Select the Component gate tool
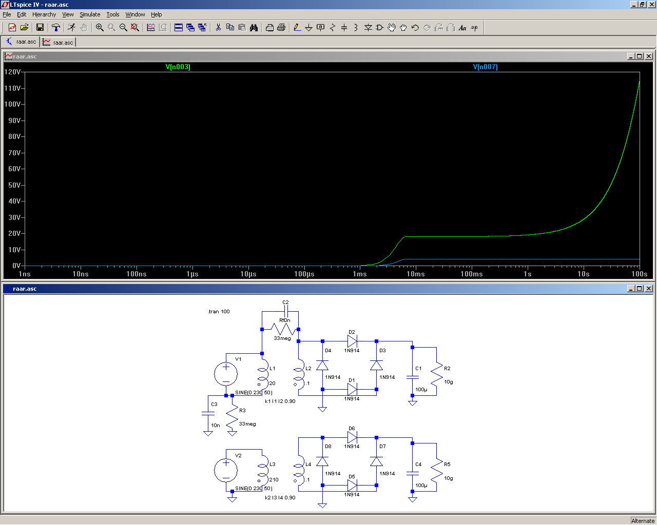 [x=380, y=28]
